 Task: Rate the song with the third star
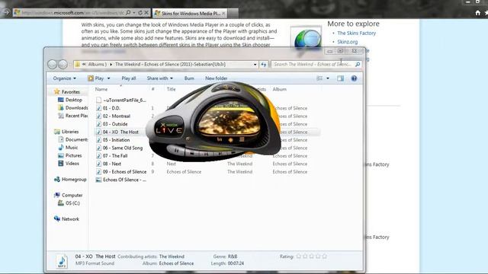(x=312, y=256)
